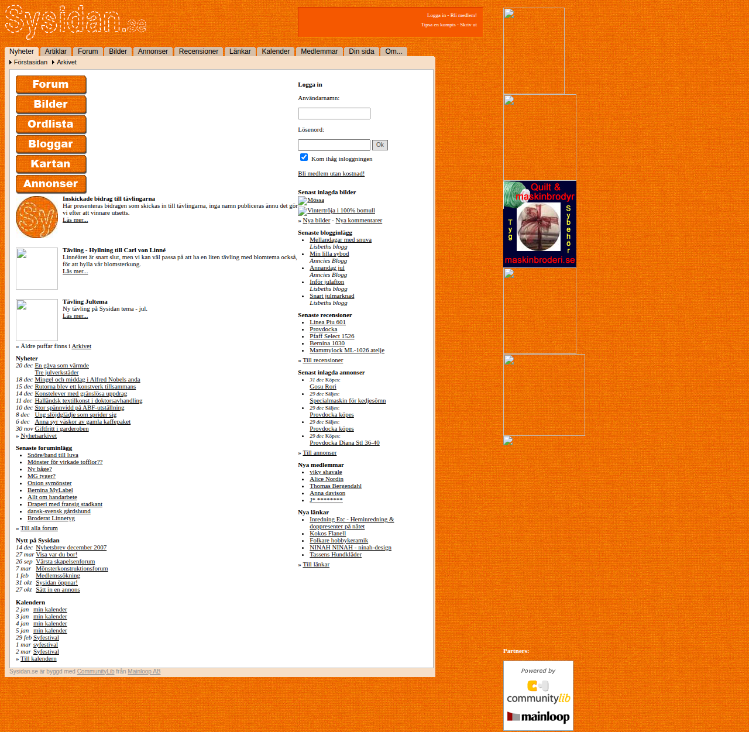Viewport: 749px width, 732px height.
Task: Click the Ok login button
Action: pyautogui.click(x=380, y=145)
